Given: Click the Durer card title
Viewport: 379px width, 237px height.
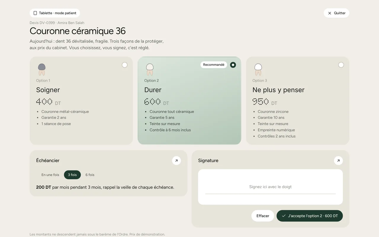Looking at the screenshot, I should coord(153,90).
